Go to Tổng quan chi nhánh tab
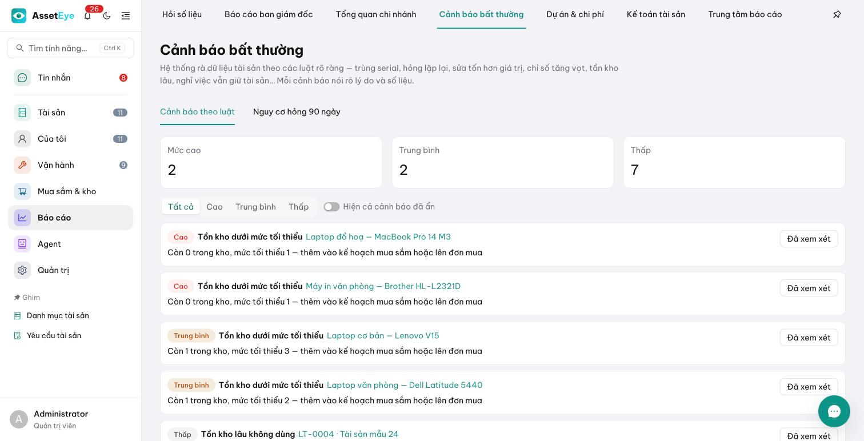864x441 pixels. pyautogui.click(x=376, y=14)
